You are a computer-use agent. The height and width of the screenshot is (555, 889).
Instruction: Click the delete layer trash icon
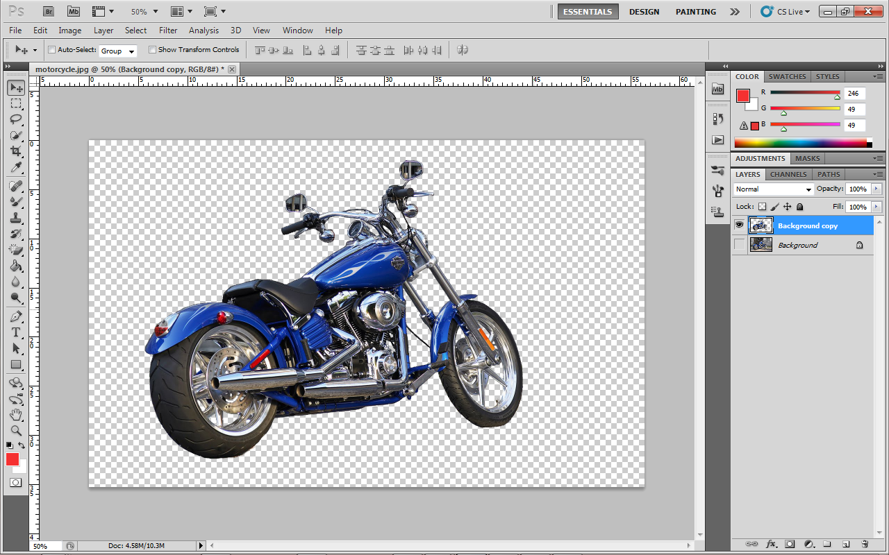tap(865, 544)
